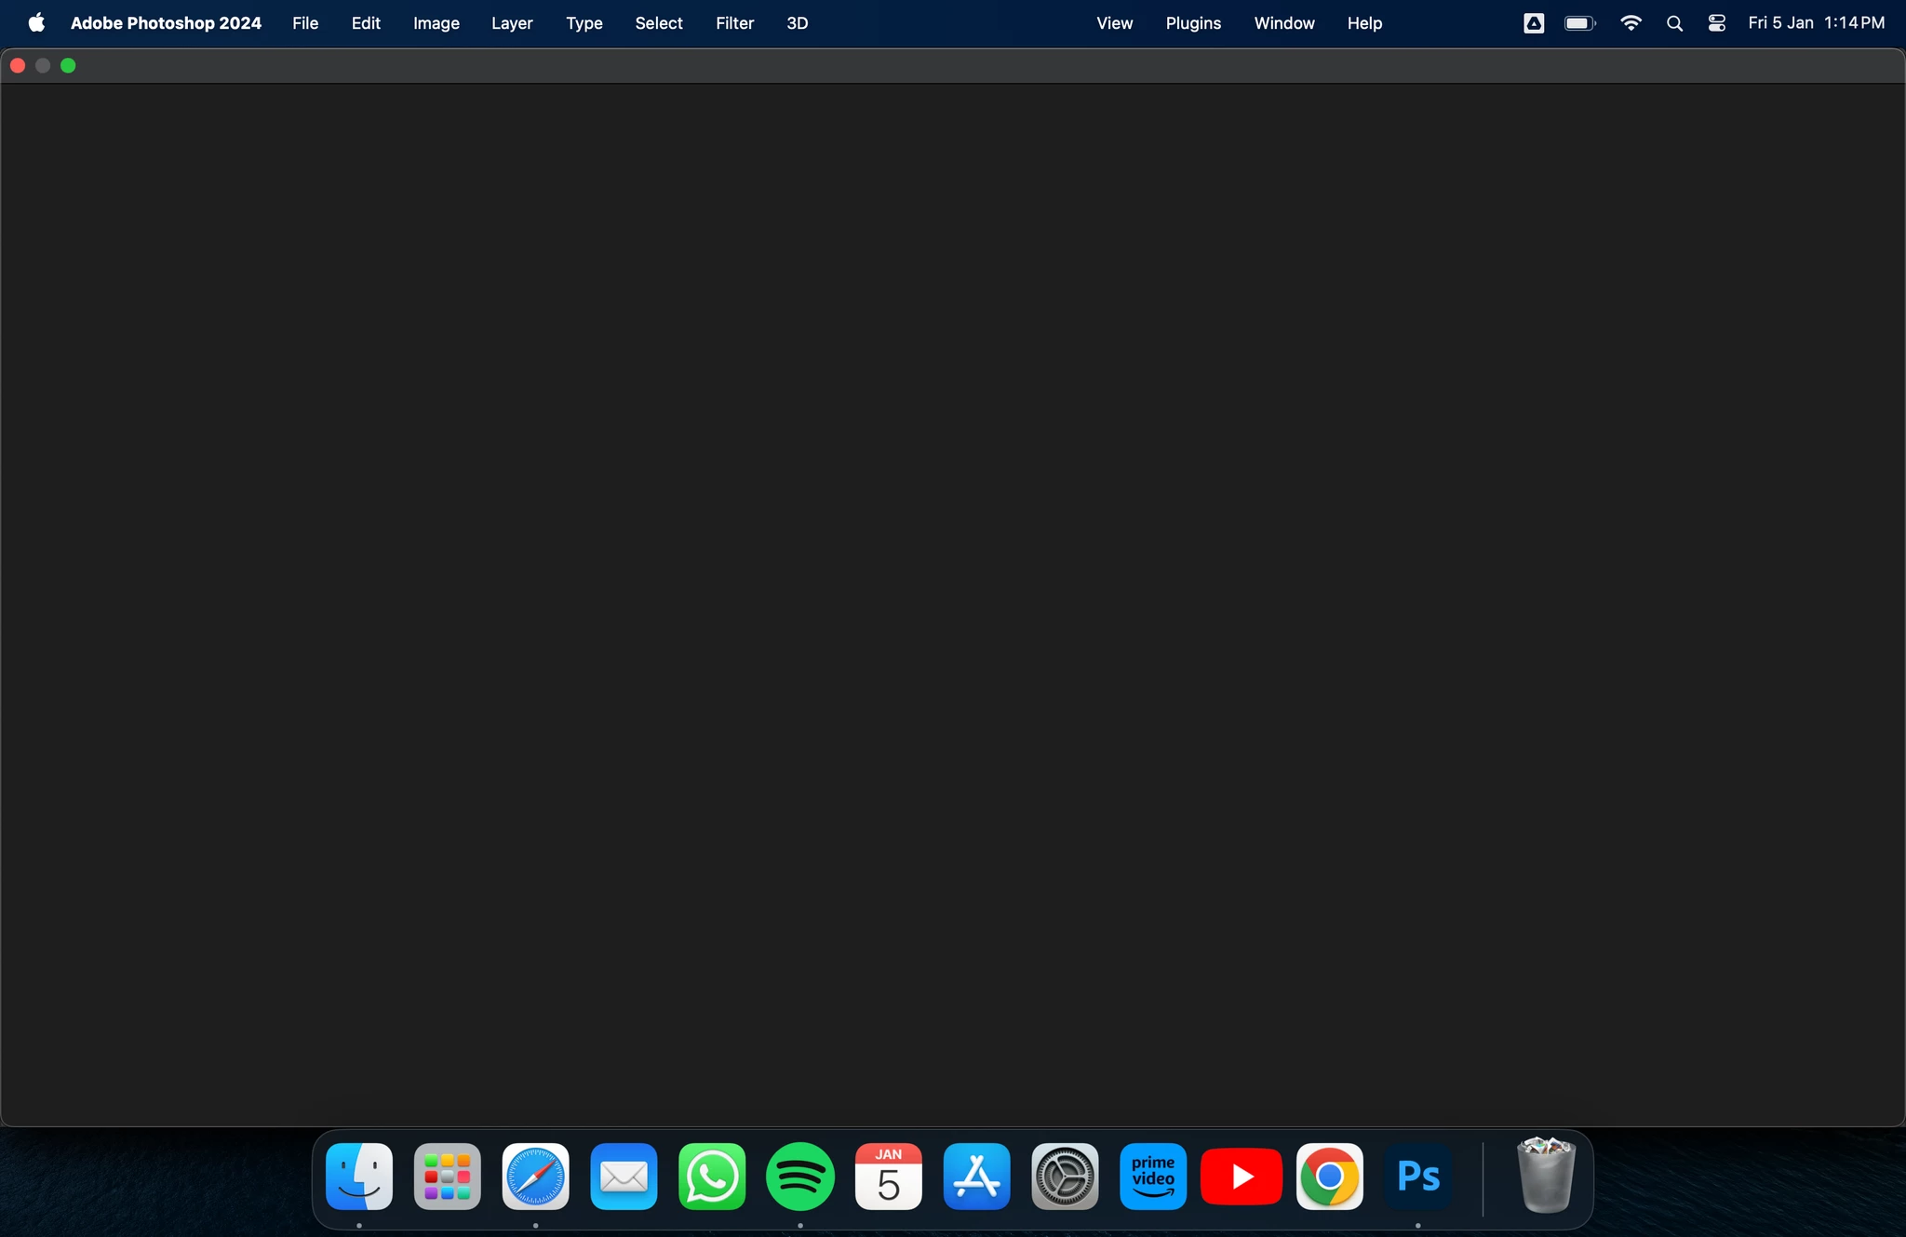Click the Spotlight search icon
Screen dimensions: 1906x1237
click(x=1674, y=23)
